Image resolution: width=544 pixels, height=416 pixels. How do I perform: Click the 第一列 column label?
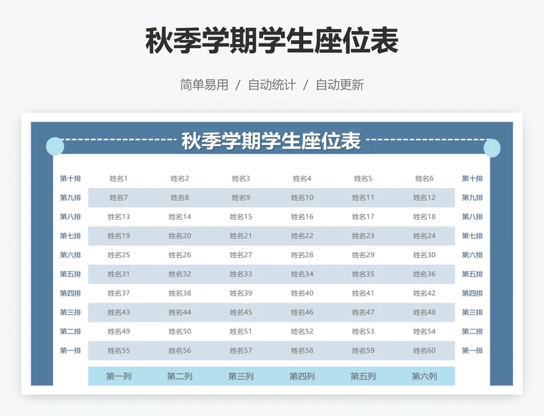coord(118,376)
